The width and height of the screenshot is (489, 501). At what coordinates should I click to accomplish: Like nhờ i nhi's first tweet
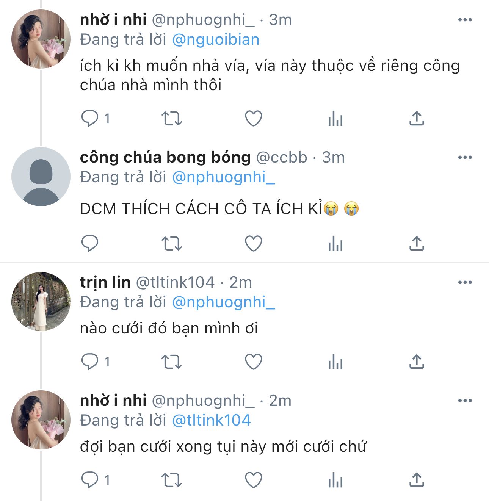(x=254, y=119)
